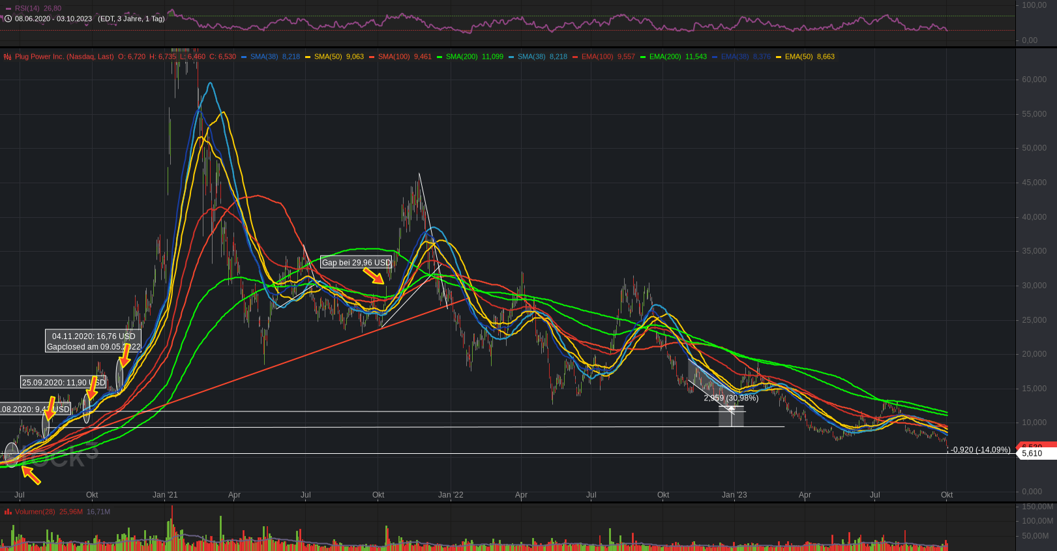The image size is (1057, 551).
Task: Open the date range 08.06.2020 - 03.10.2023 selector
Action: (x=53, y=19)
